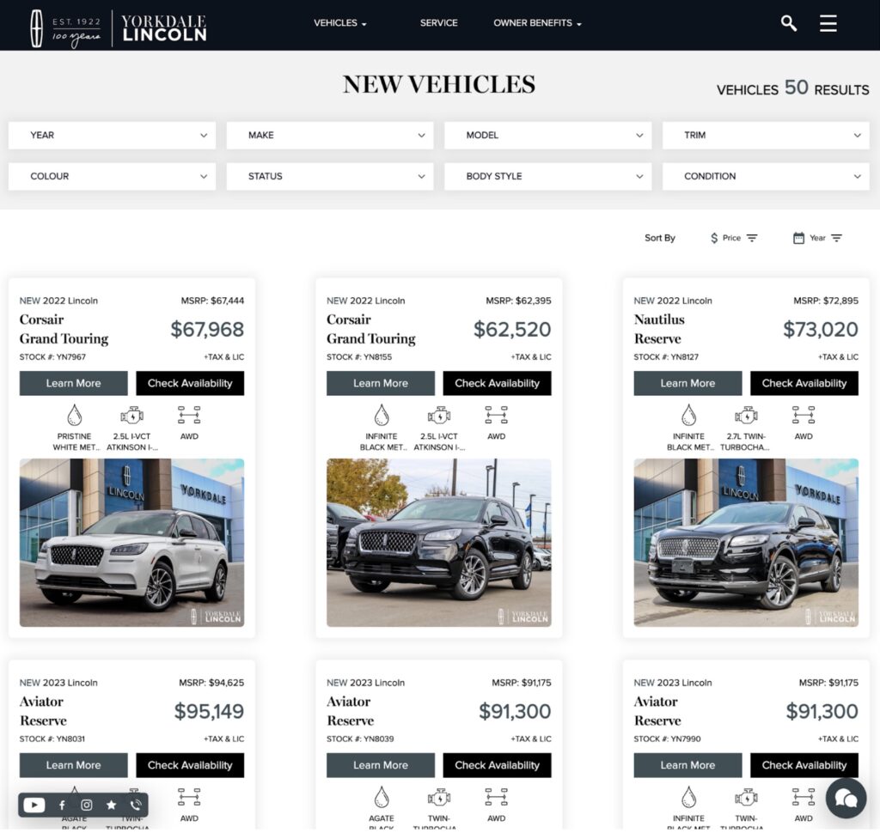Screen dimensions: 880x833
Task: Open the Facebook icon in social bar
Action: pos(62,805)
